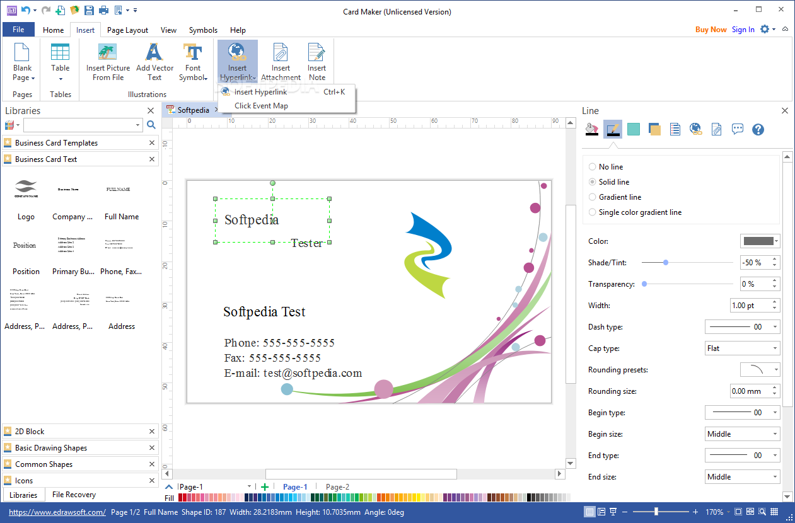Viewport: 795px width, 523px height.
Task: Toggle the normal page view status button
Action: point(589,512)
